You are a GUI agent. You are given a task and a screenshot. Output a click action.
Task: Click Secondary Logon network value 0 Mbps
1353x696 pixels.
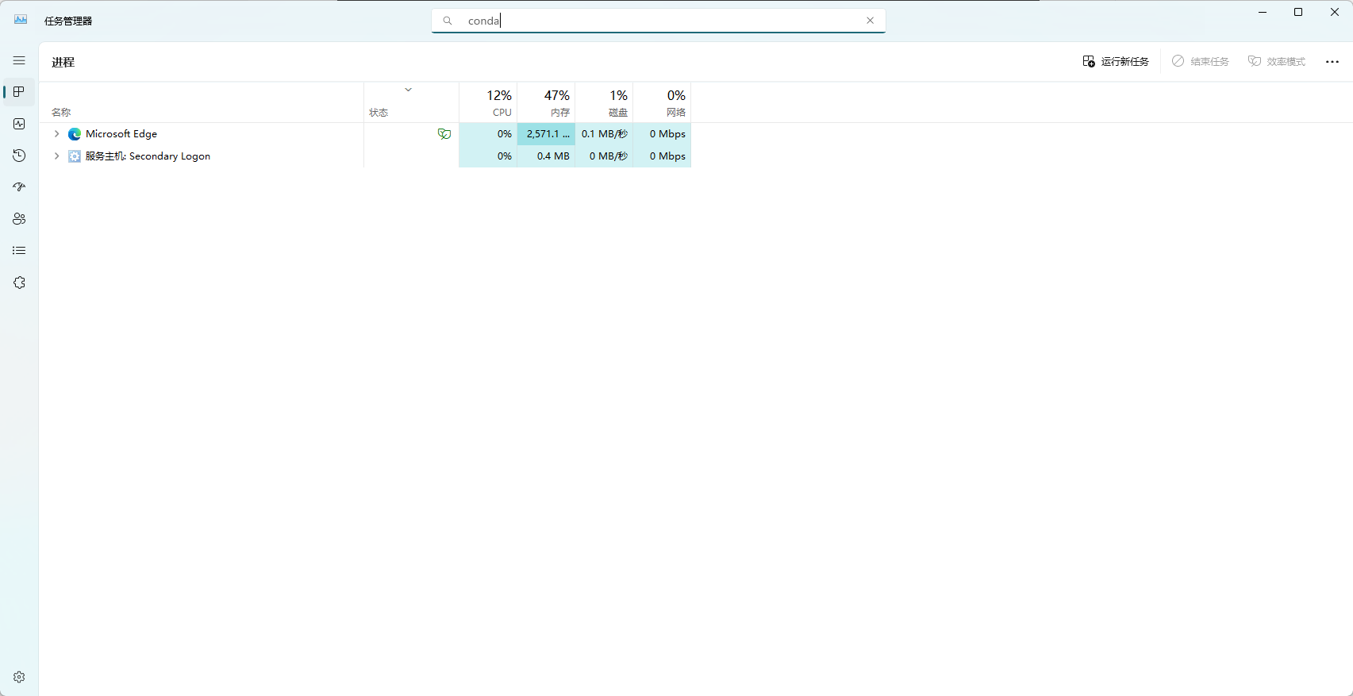(x=662, y=156)
